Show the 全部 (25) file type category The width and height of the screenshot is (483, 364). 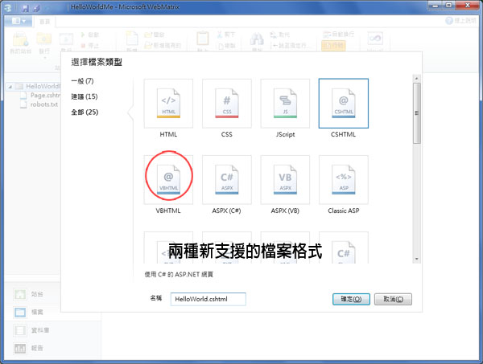[85, 112]
